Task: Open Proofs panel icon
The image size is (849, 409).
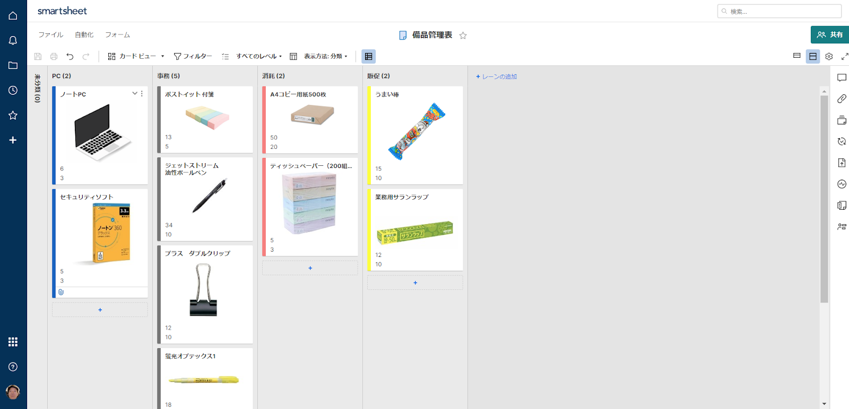Action: 842,120
